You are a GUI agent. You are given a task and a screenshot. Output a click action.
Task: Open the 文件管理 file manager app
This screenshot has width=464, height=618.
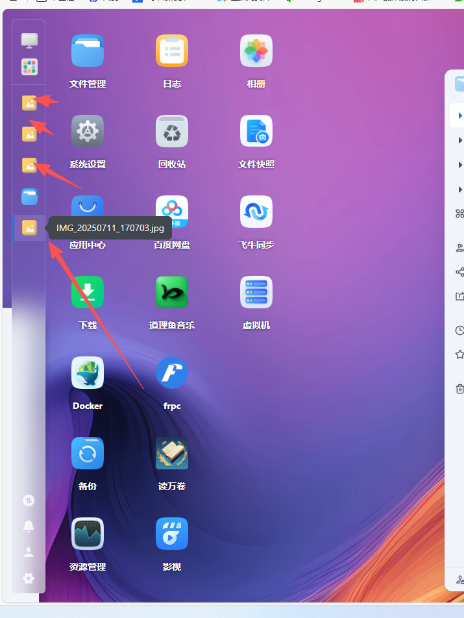pyautogui.click(x=88, y=51)
